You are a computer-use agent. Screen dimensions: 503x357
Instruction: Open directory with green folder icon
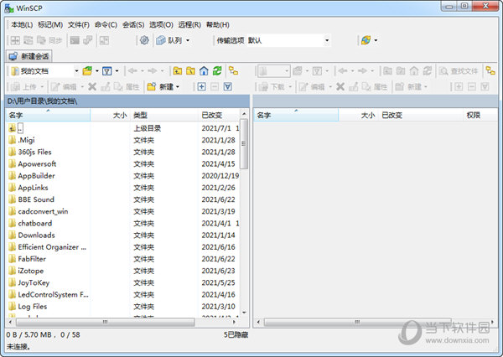tap(87, 70)
